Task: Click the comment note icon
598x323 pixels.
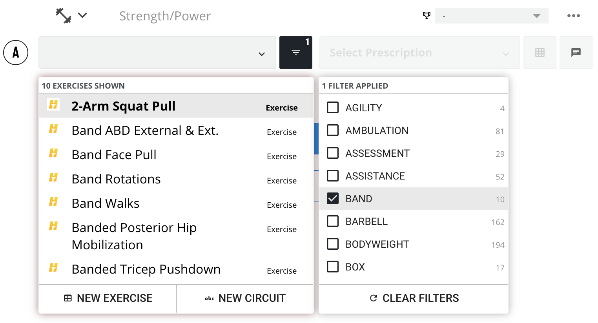Action: 576,53
